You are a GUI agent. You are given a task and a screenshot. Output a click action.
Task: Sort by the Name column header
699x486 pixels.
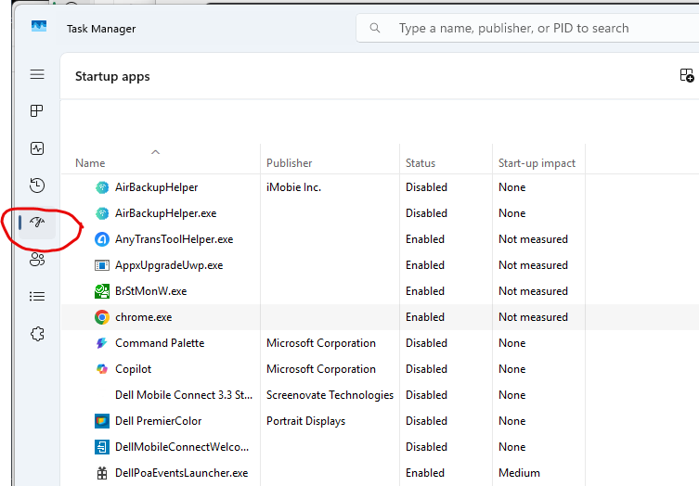click(x=90, y=163)
